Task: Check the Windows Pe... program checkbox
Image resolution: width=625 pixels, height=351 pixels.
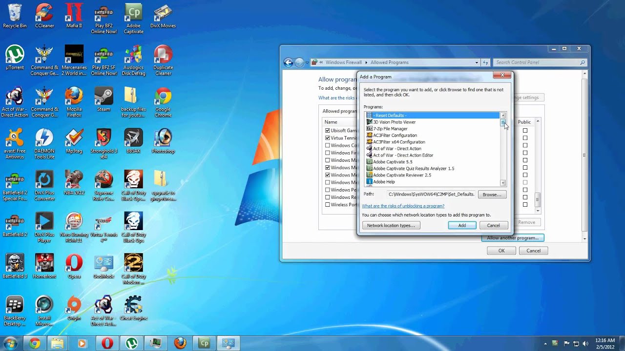Action: click(328, 190)
